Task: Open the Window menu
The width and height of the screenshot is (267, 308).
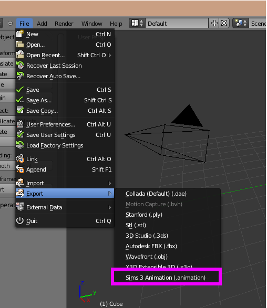Action: pyautogui.click(x=91, y=24)
